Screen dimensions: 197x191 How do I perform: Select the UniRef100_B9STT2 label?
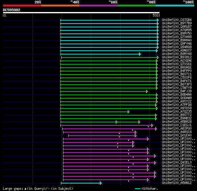point(177,115)
